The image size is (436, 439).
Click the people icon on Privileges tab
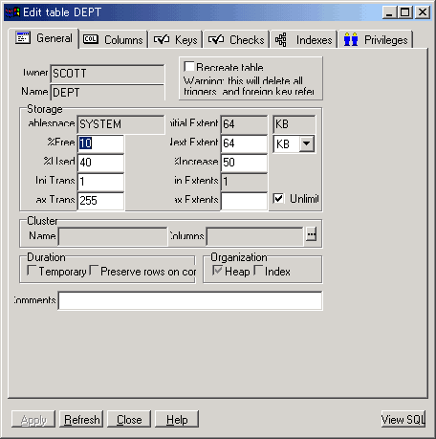pos(351,39)
